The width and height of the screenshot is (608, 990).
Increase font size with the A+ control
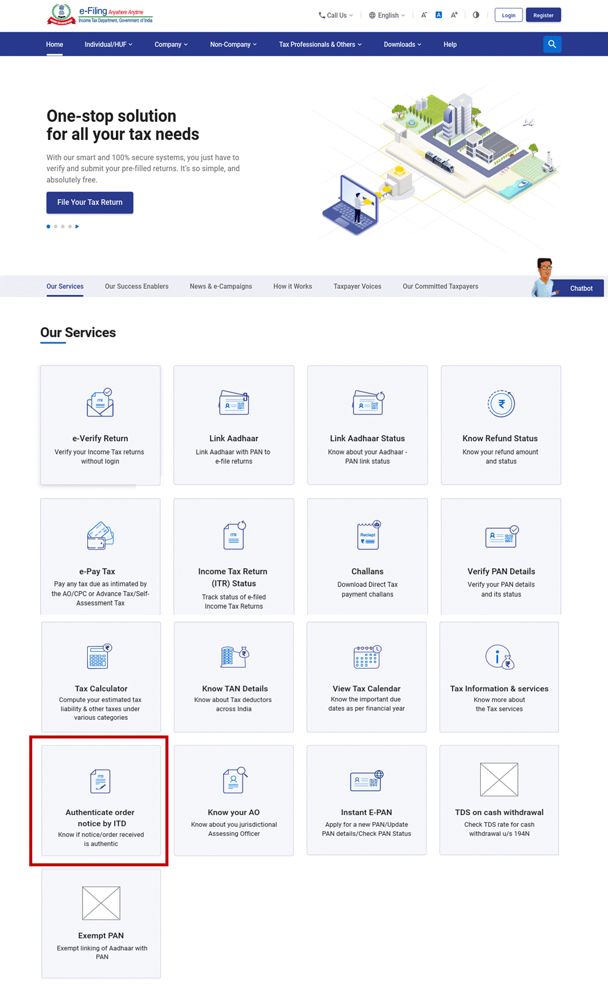click(x=454, y=15)
